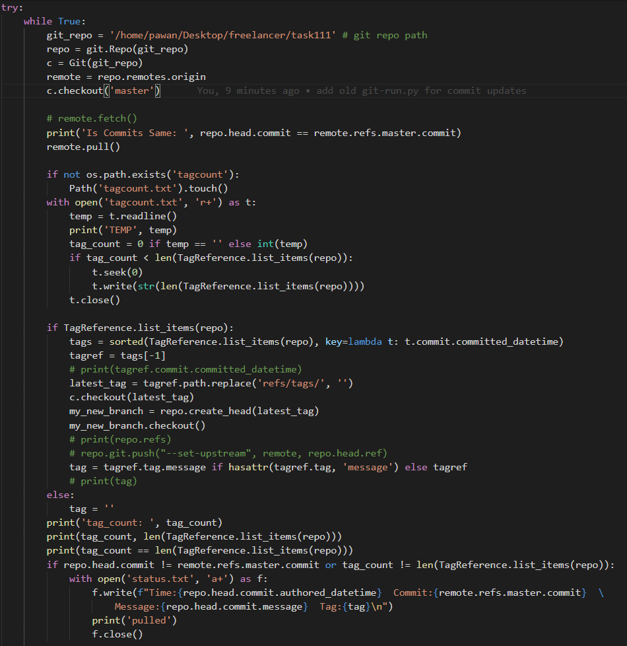Click the '/home/pawan/Desktop/freelancer/task111' path string

click(x=222, y=36)
